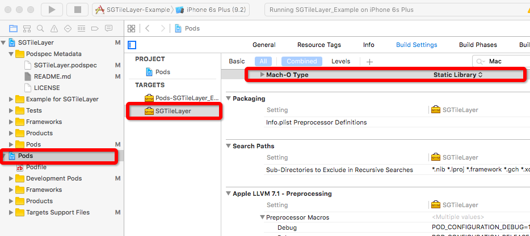
Task: Choose the iPhone 6s Plus destination
Action: 213,10
